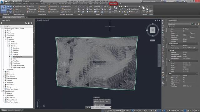Click the Sample Lines tool
This screenshot has width=200, height=112.
[x=66, y=9]
